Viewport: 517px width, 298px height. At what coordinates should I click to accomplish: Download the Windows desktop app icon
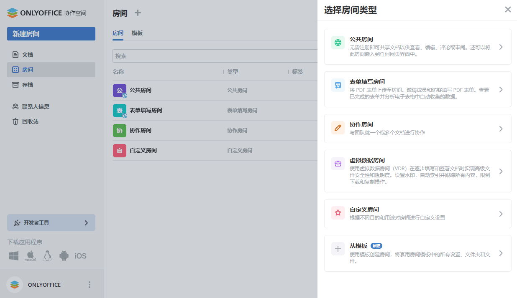click(x=14, y=256)
